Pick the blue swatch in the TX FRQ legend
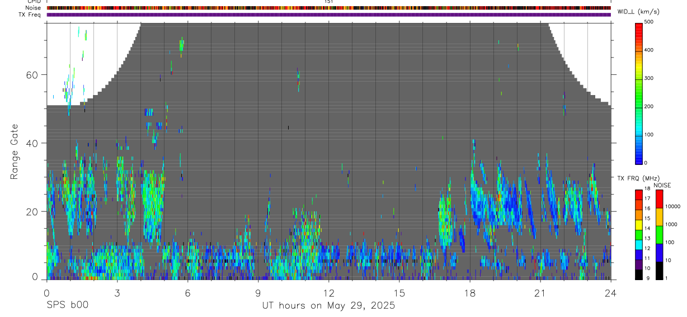 [x=639, y=255]
